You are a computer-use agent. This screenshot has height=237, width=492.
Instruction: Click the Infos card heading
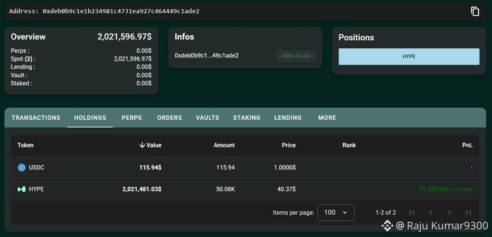(x=184, y=37)
